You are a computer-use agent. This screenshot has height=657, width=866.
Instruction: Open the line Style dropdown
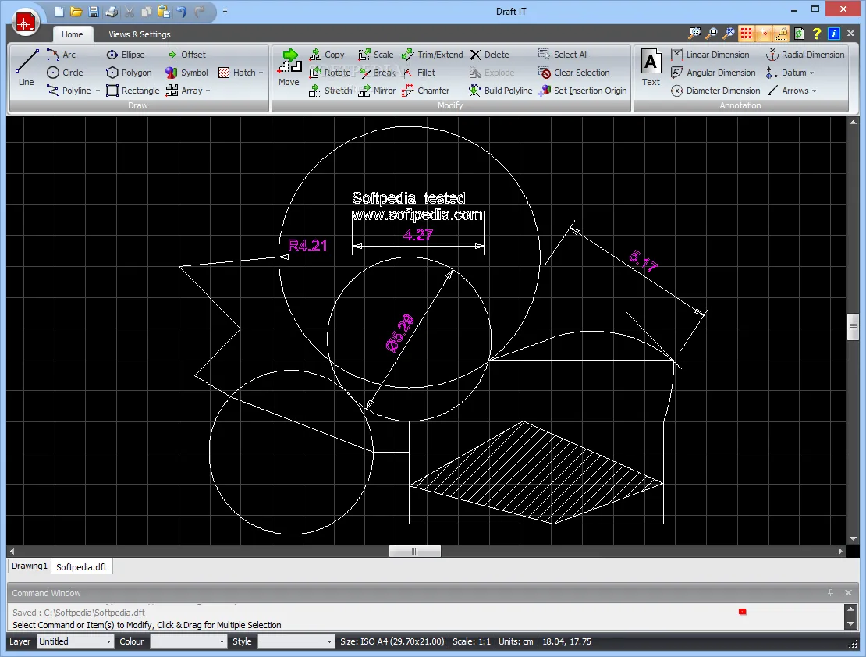tap(296, 641)
